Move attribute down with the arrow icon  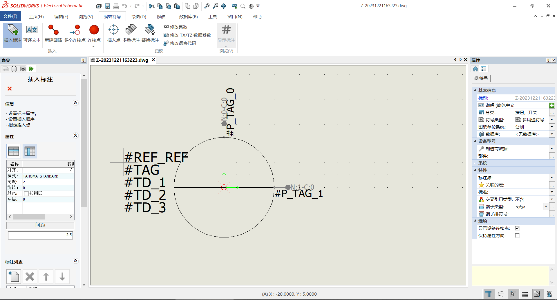[62, 277]
